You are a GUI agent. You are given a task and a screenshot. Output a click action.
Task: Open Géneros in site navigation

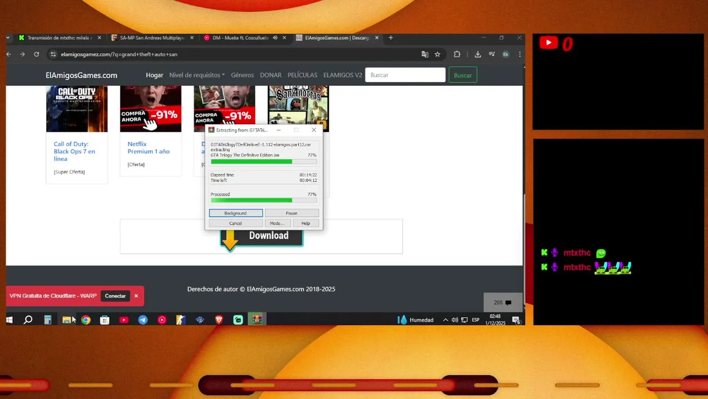point(242,75)
